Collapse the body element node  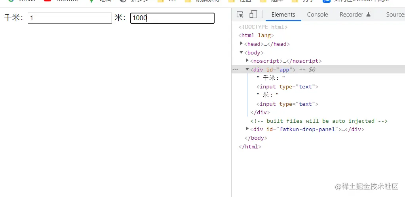[241, 52]
